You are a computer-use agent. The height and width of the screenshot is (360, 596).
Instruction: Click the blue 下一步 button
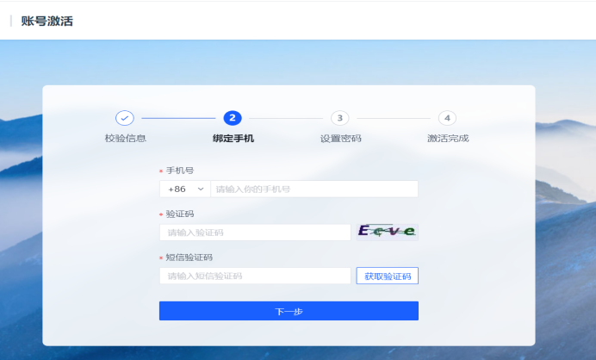289,311
